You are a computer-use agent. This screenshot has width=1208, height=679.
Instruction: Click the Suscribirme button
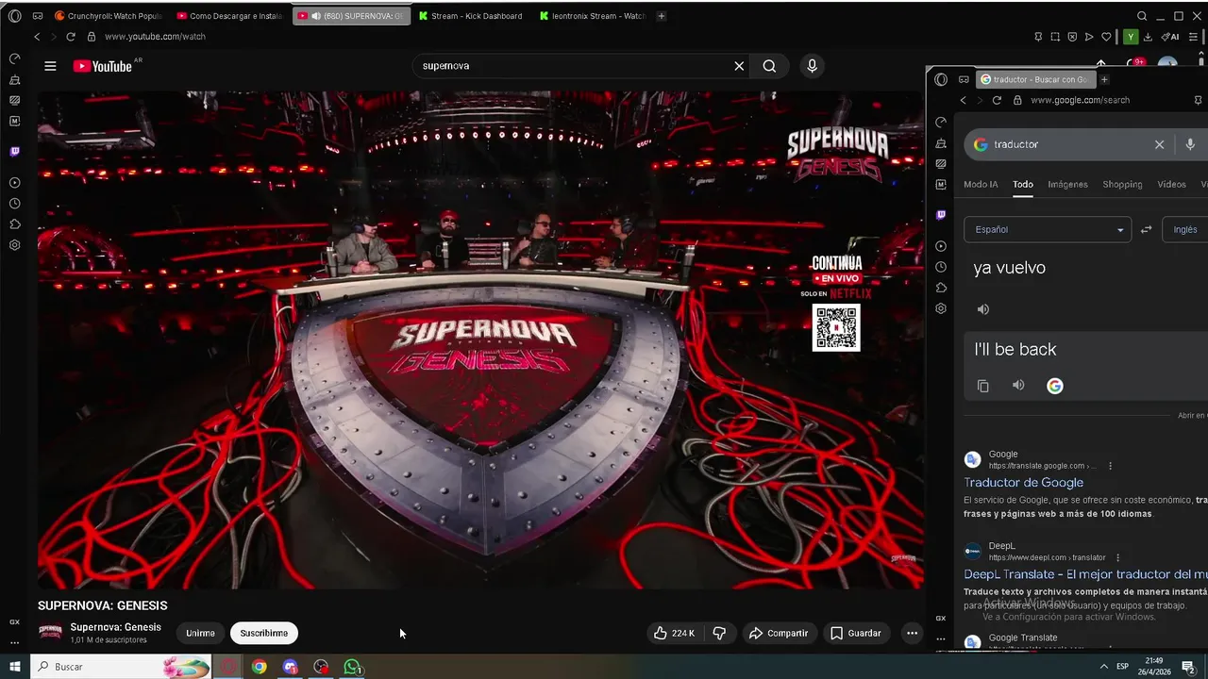click(264, 633)
